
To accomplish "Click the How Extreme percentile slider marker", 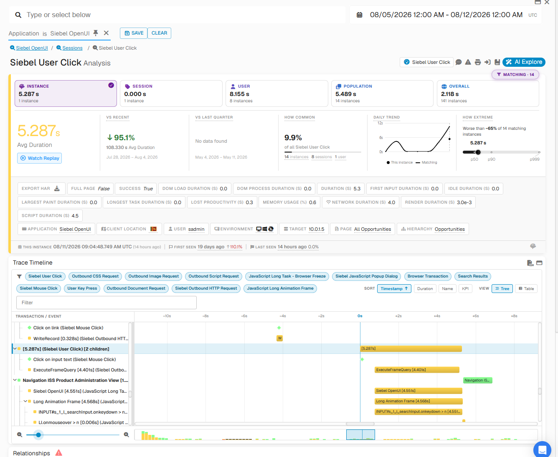I will [x=478, y=152].
